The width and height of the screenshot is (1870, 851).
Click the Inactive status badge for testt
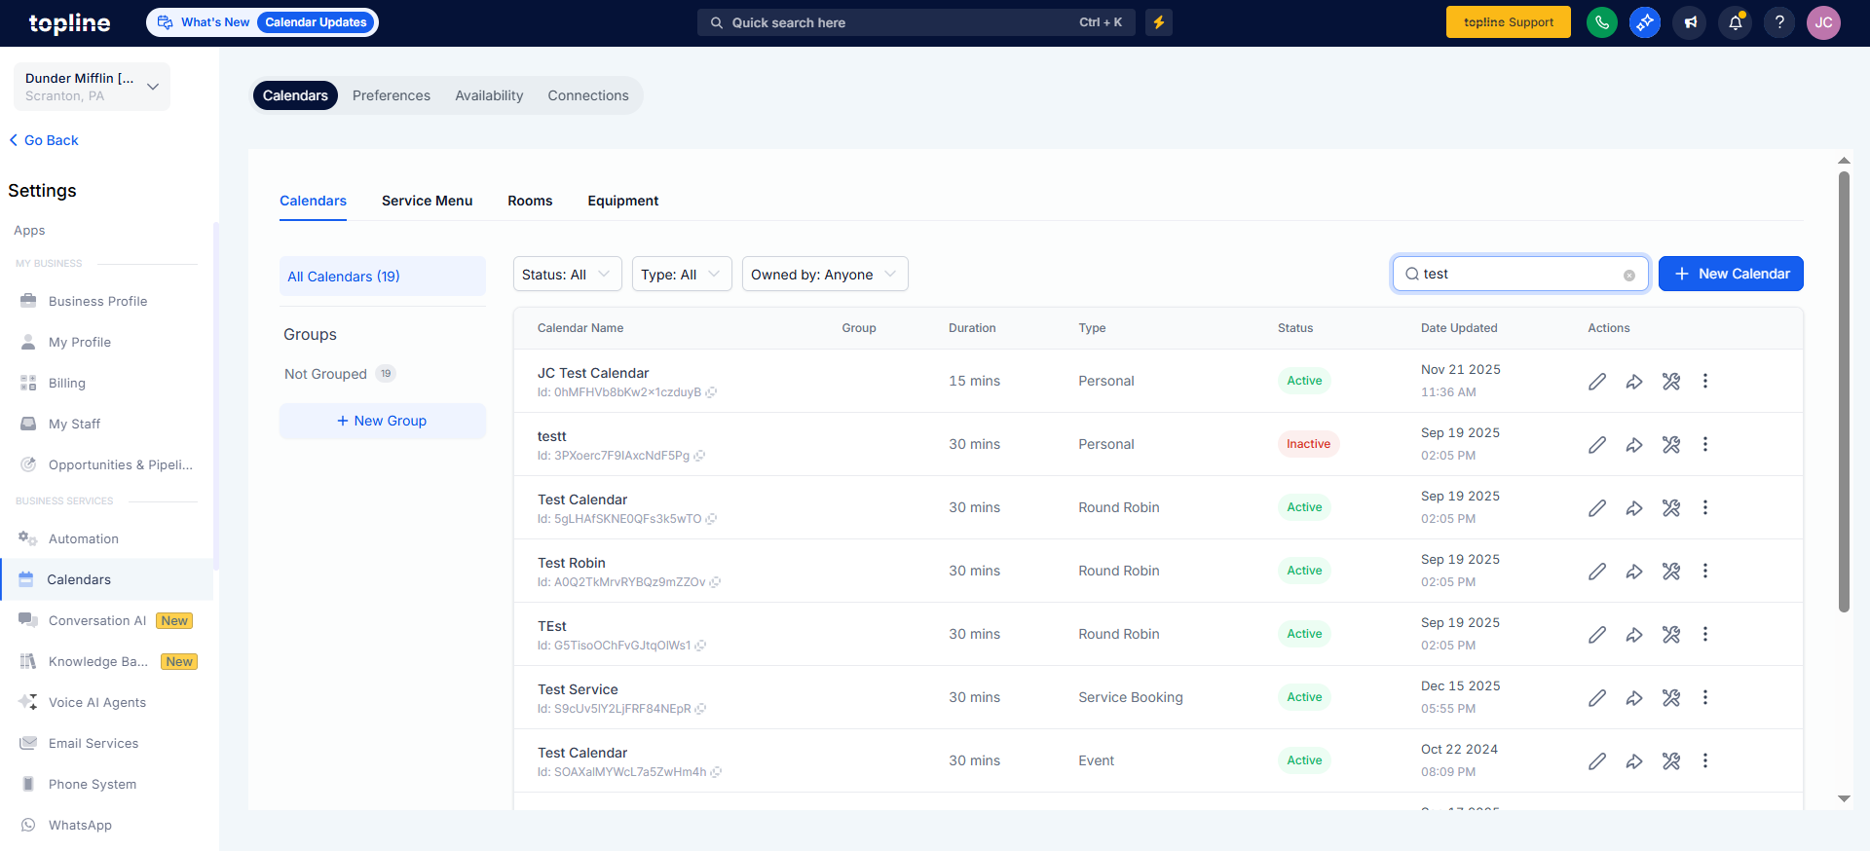pos(1308,444)
